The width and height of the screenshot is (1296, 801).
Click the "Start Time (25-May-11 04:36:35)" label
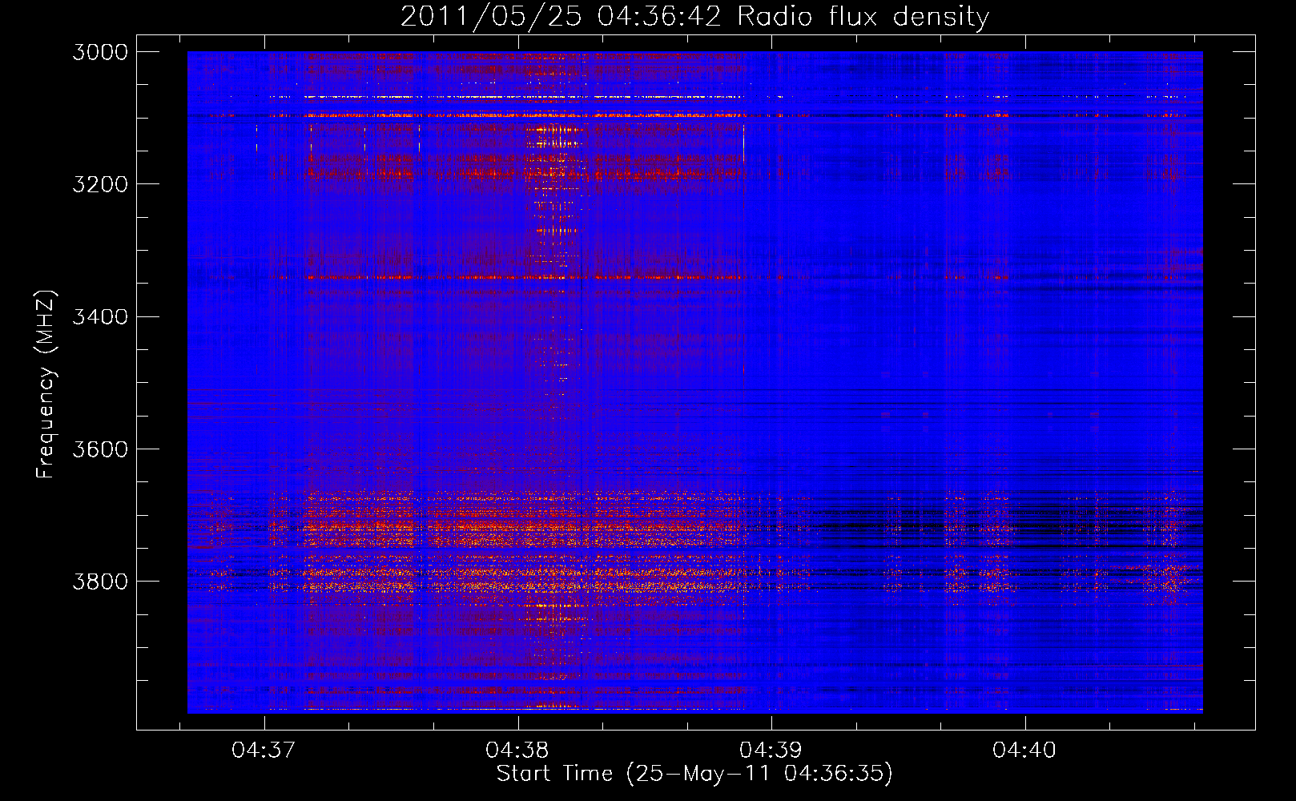694,774
